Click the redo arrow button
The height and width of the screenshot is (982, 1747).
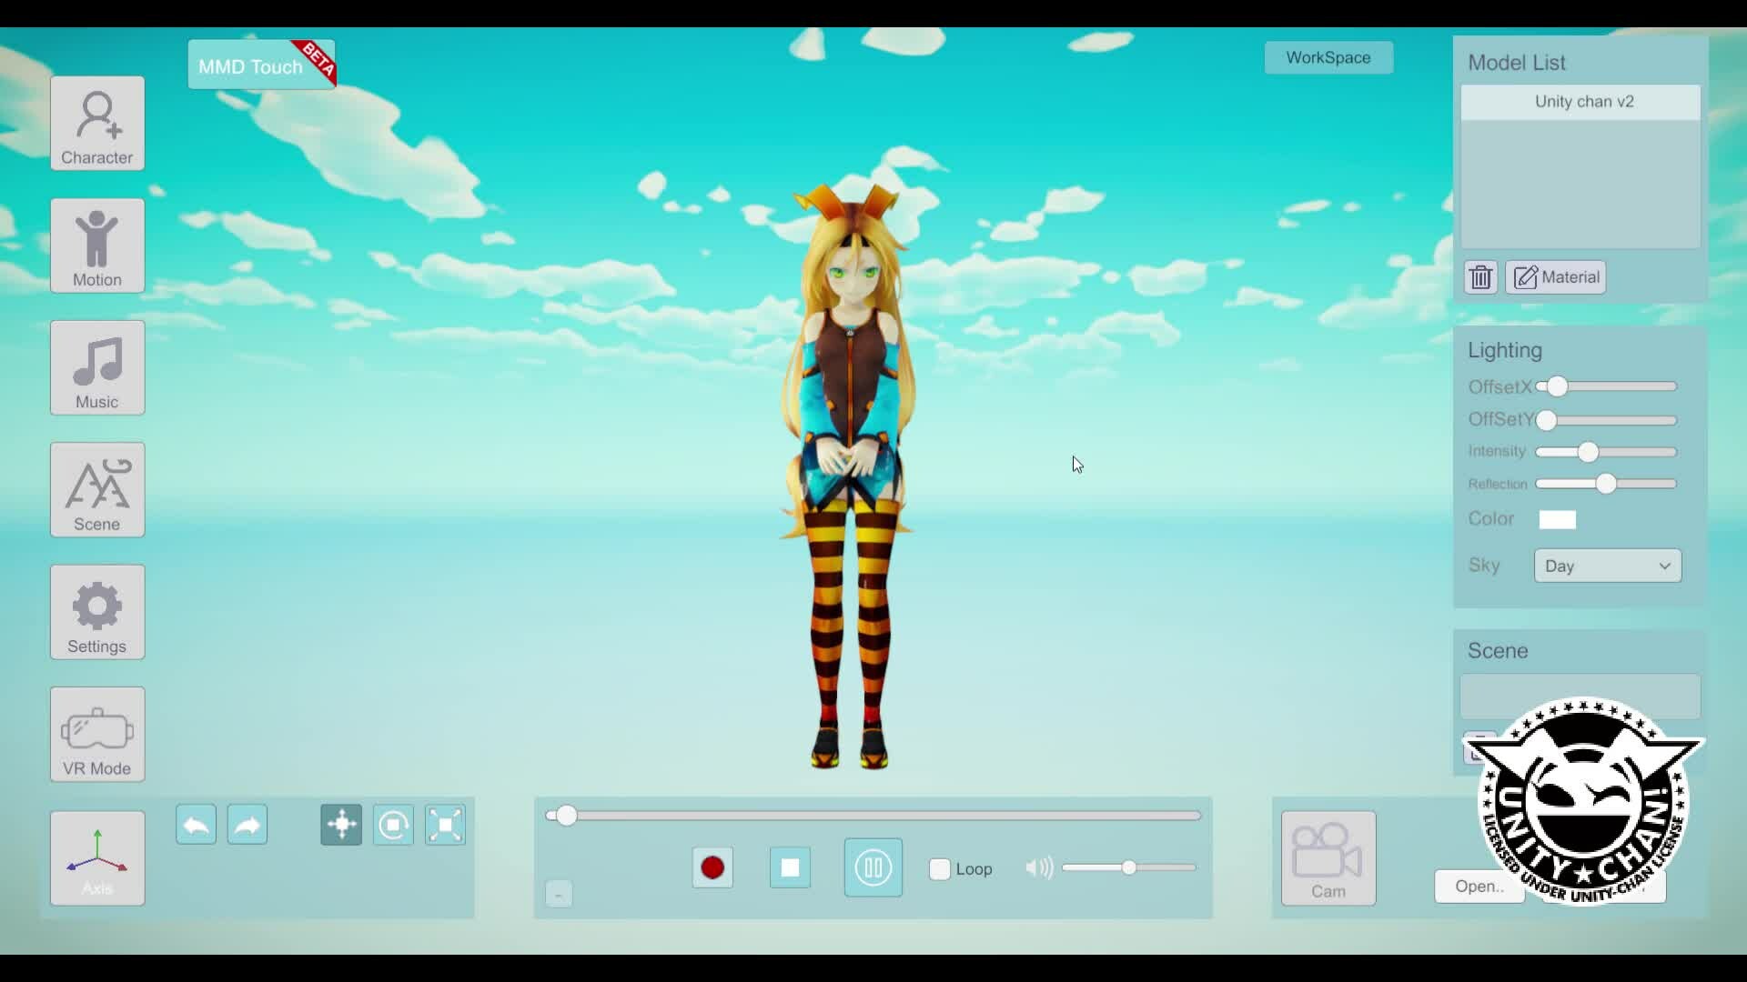point(247,825)
